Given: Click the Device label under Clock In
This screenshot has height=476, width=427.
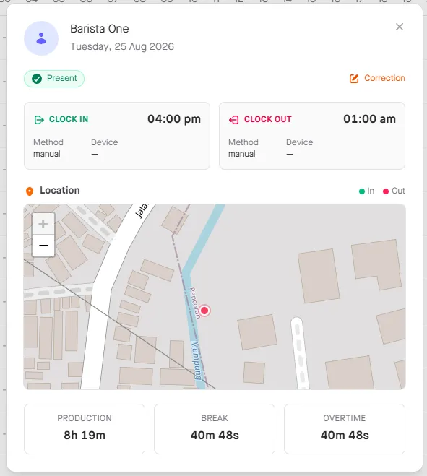Looking at the screenshot, I should (105, 142).
